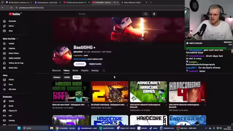This screenshot has width=233, height=131.
Task: Select the Neueste sort chip
Action: 57,77
